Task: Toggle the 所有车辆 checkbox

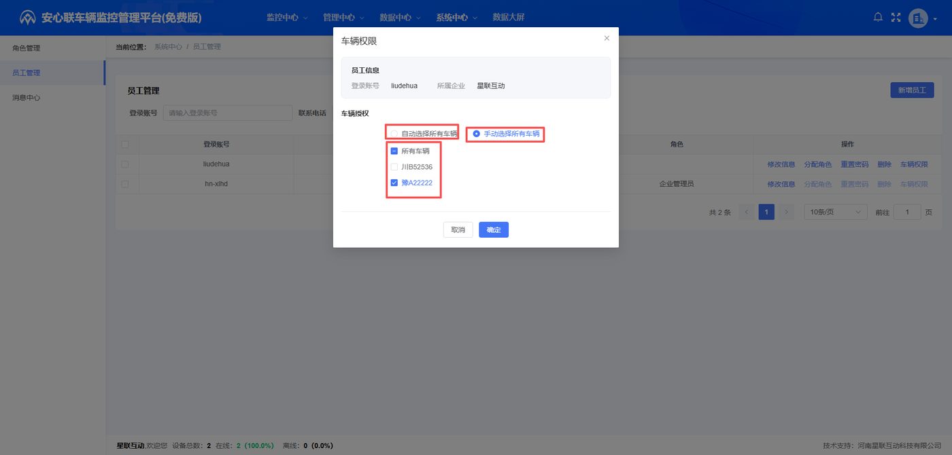Action: [394, 151]
